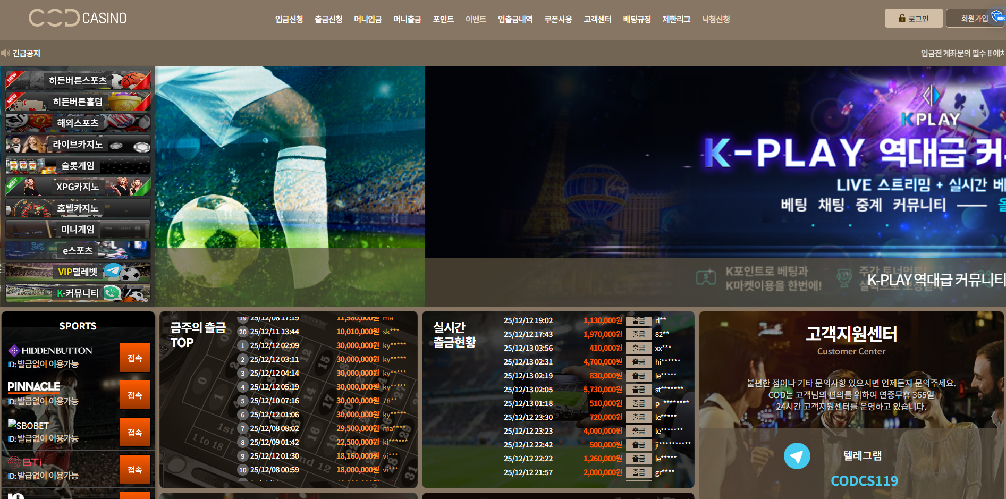The width and height of the screenshot is (1006, 499).
Task: Click the BTi logo in the Sports panel
Action: (25, 462)
